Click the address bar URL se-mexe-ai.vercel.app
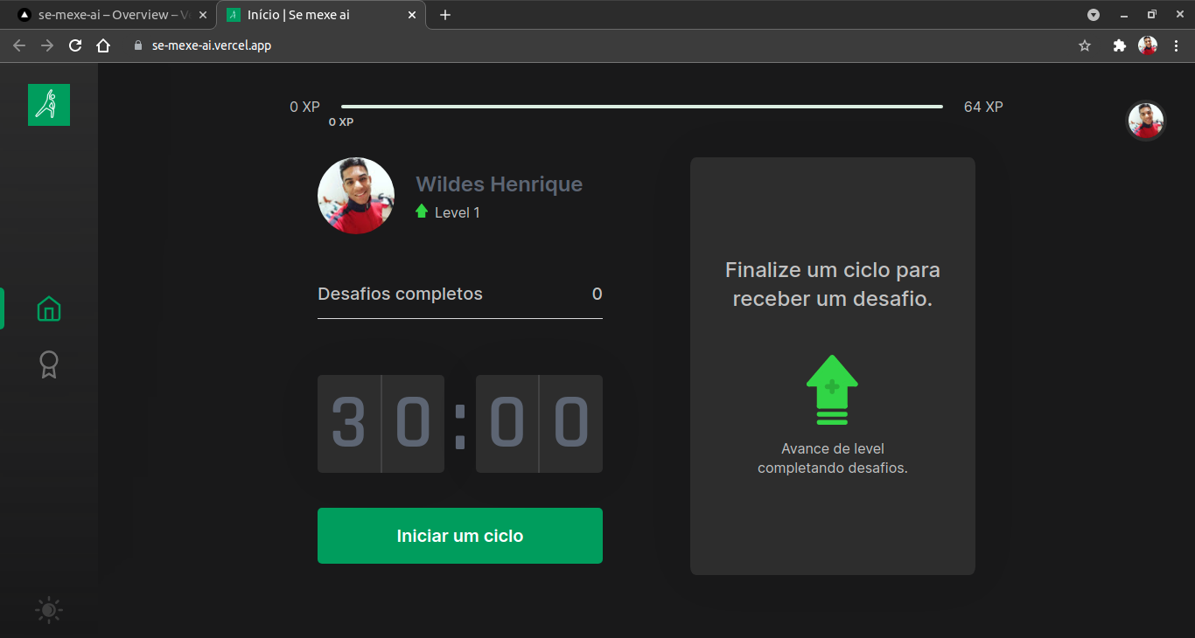The image size is (1195, 638). click(x=212, y=45)
